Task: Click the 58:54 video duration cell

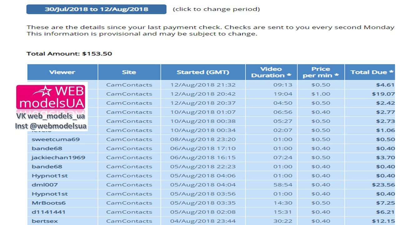Action: click(283, 185)
